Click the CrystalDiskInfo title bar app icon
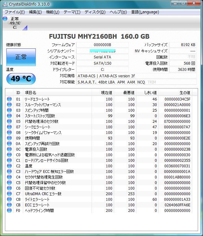 pyautogui.click(x=5, y=4)
